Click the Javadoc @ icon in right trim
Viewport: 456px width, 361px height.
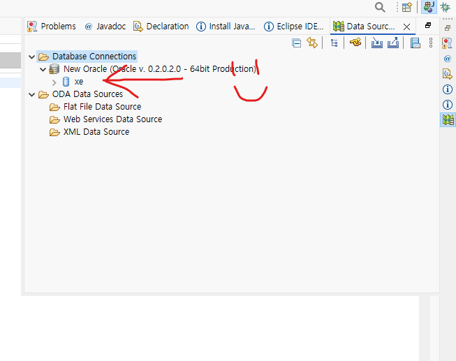[448, 59]
